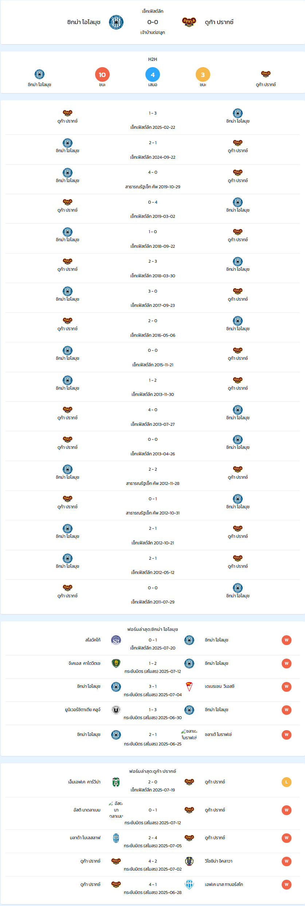Click the yellow L result badge
The width and height of the screenshot is (305, 906).
click(286, 782)
